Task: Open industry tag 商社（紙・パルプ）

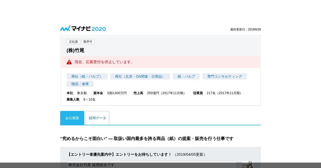Action: (87, 77)
